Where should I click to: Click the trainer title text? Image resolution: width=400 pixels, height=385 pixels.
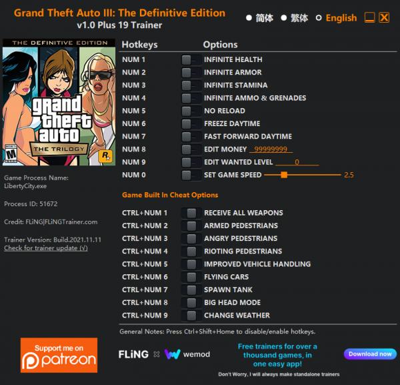click(x=119, y=13)
